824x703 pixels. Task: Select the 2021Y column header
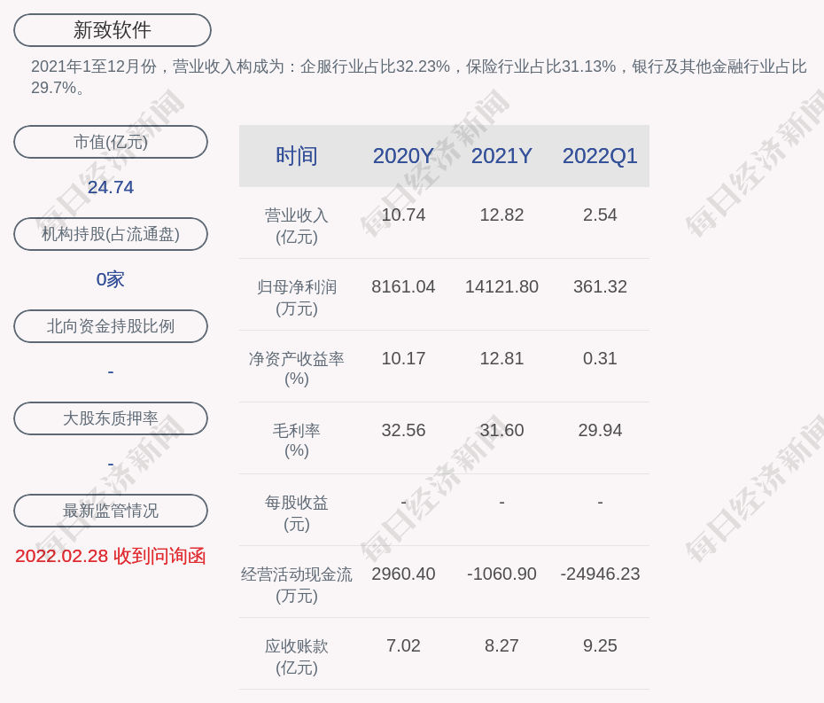click(501, 156)
